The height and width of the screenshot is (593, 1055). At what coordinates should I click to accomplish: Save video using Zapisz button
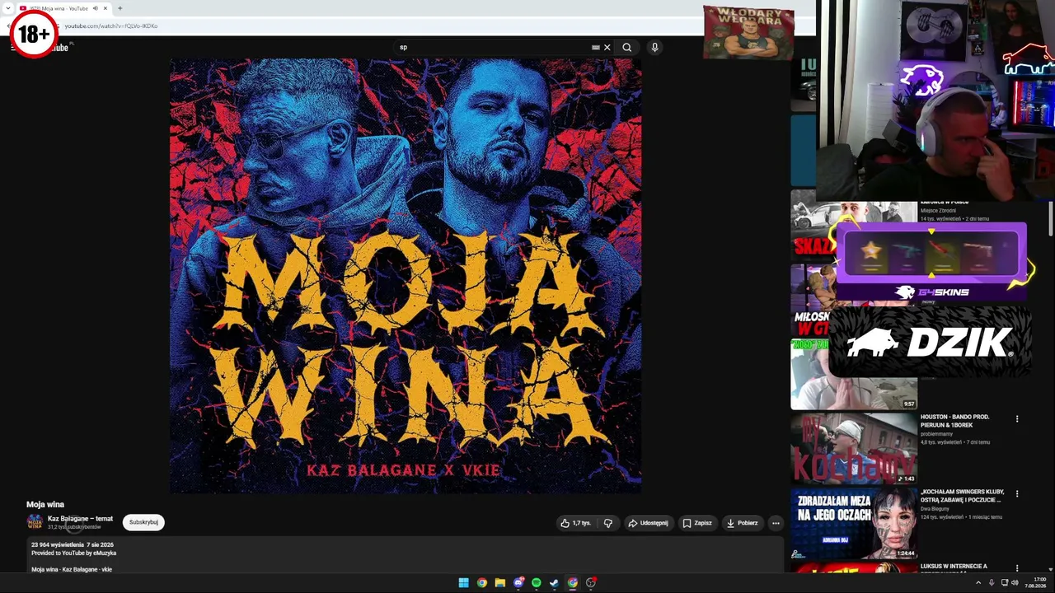point(697,523)
